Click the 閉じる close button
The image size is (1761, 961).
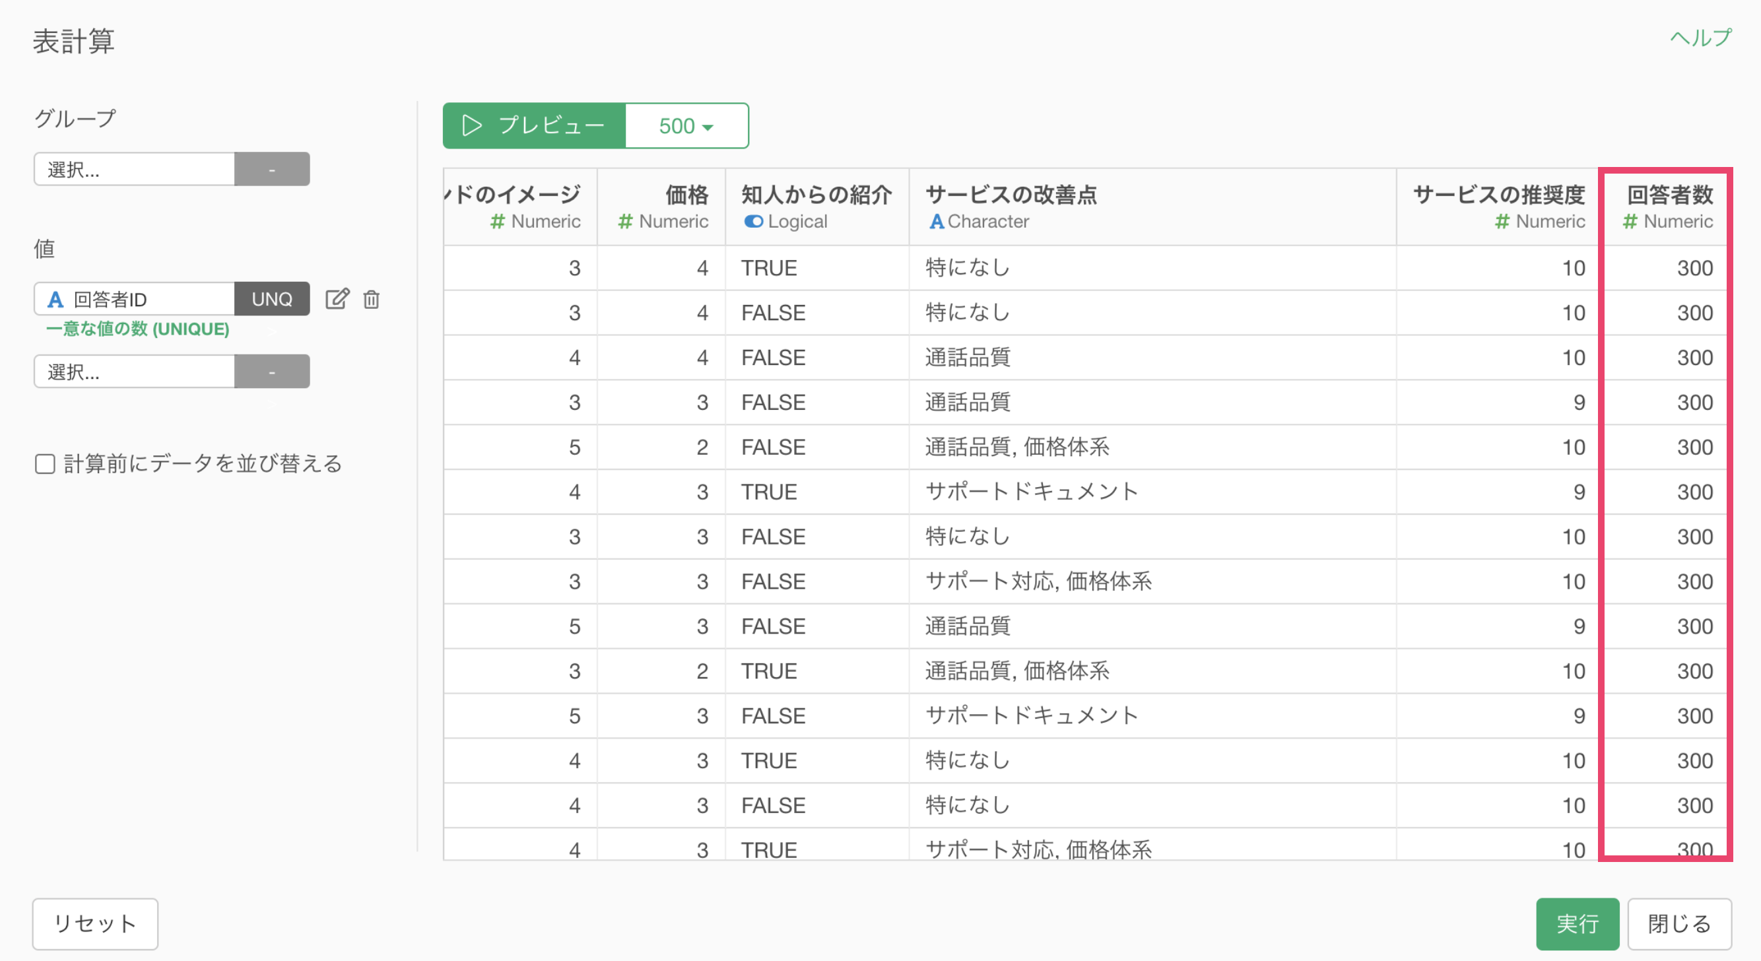click(1679, 923)
